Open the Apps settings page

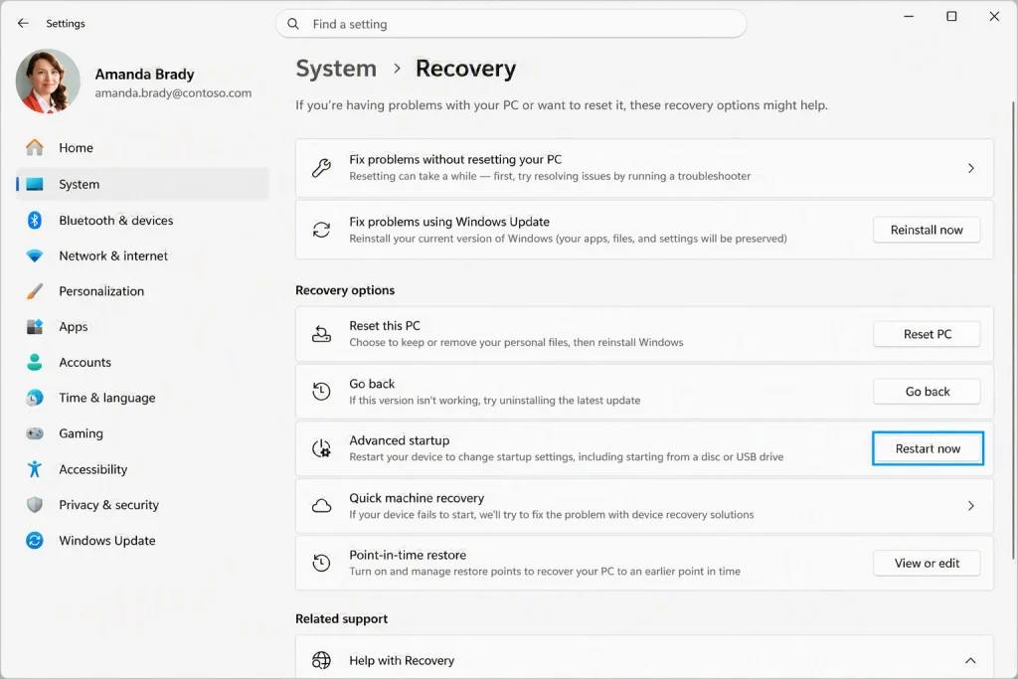[142, 326]
